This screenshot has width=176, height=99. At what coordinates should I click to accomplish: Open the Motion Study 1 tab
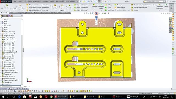click(22, 89)
